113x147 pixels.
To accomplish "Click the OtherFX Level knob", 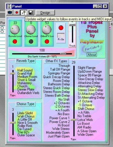I will click(47, 30).
